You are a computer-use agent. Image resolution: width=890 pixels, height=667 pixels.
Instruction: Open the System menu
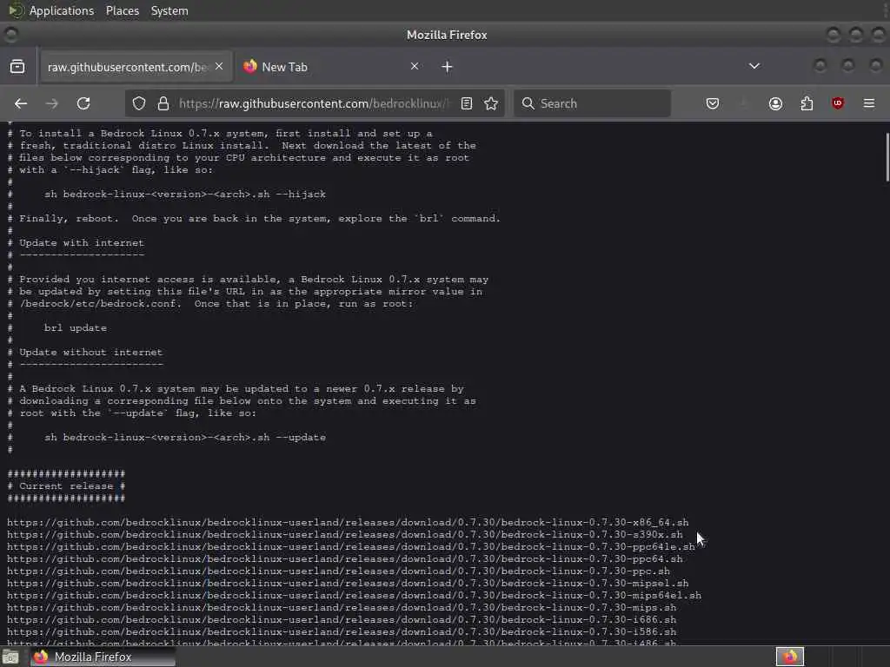[169, 10]
